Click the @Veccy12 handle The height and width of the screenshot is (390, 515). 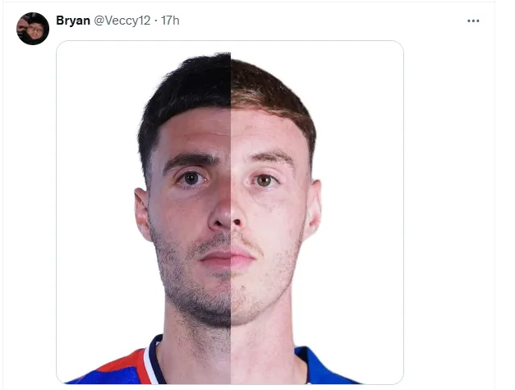click(122, 21)
